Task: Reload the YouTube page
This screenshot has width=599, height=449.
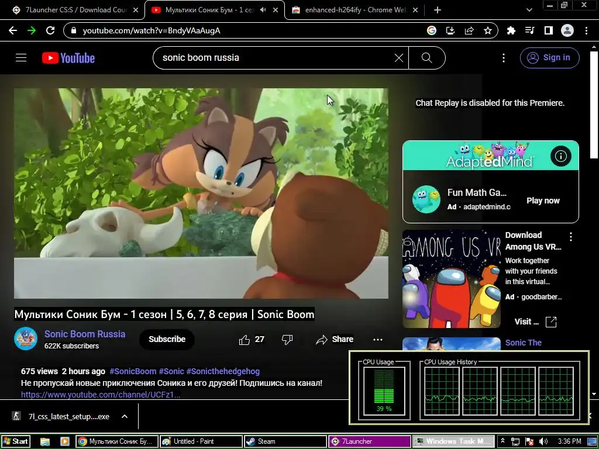Action: pyautogui.click(x=50, y=30)
